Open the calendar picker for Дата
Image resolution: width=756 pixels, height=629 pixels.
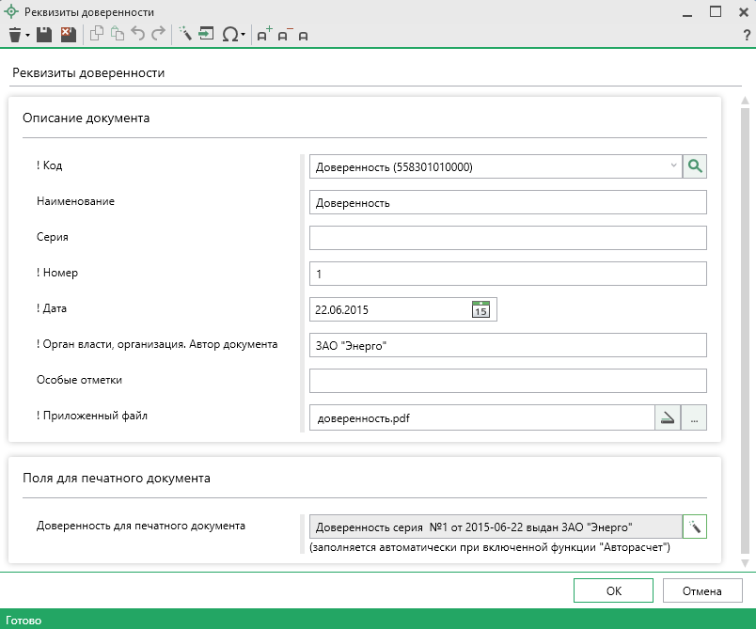(x=480, y=309)
